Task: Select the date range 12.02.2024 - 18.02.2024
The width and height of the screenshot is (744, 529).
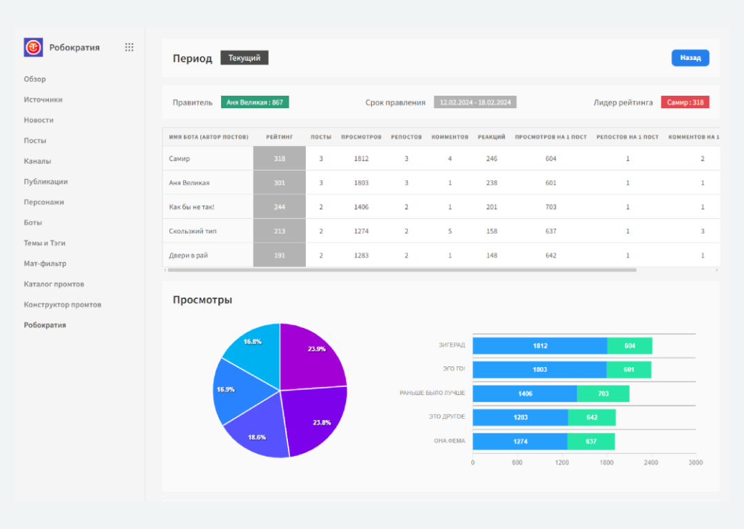Action: click(x=475, y=103)
